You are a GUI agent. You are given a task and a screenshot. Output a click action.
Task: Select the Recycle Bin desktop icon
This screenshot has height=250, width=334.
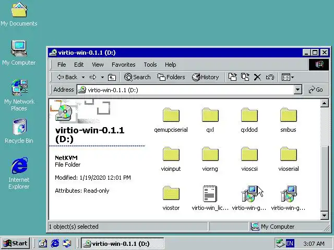pos(19,131)
